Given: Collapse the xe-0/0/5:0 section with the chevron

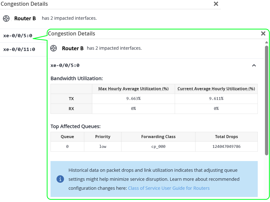Looking at the screenshot, I should pyautogui.click(x=254, y=65).
